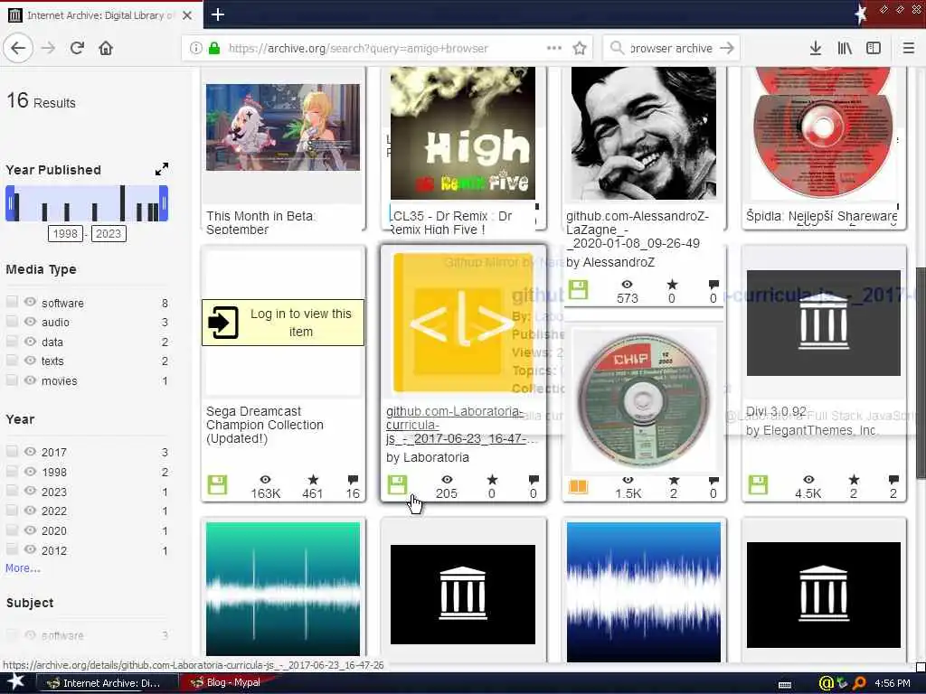
Task: Go back to previous page
Action: (18, 49)
